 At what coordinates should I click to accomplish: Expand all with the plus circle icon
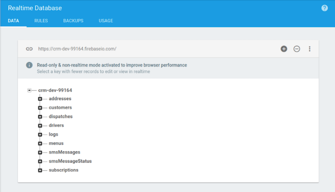284,49
